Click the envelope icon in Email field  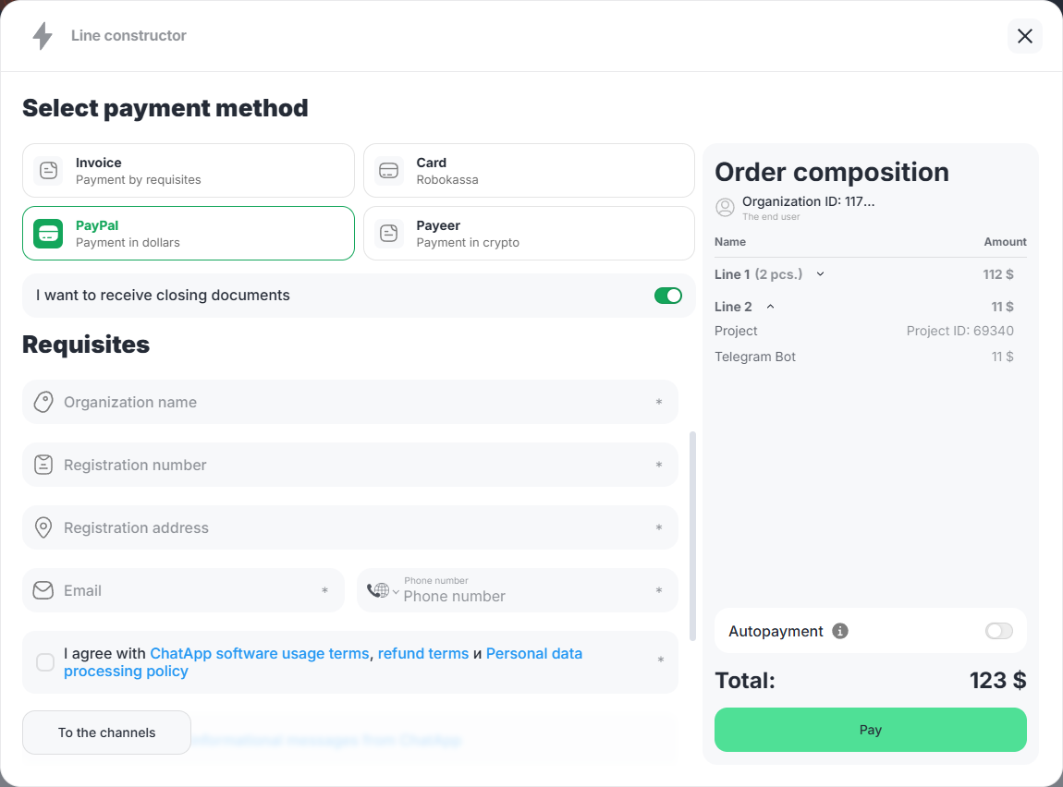coord(43,590)
